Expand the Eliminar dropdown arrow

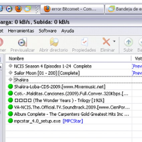tap(114, 41)
